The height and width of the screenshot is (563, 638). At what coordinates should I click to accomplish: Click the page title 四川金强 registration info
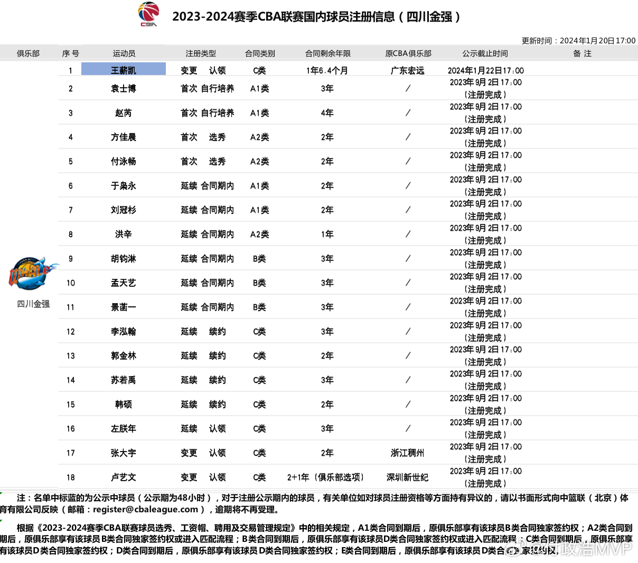pos(317,16)
